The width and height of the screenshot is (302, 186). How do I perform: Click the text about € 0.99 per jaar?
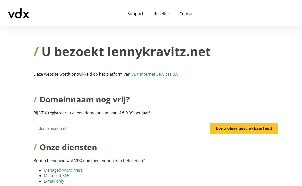point(92,113)
